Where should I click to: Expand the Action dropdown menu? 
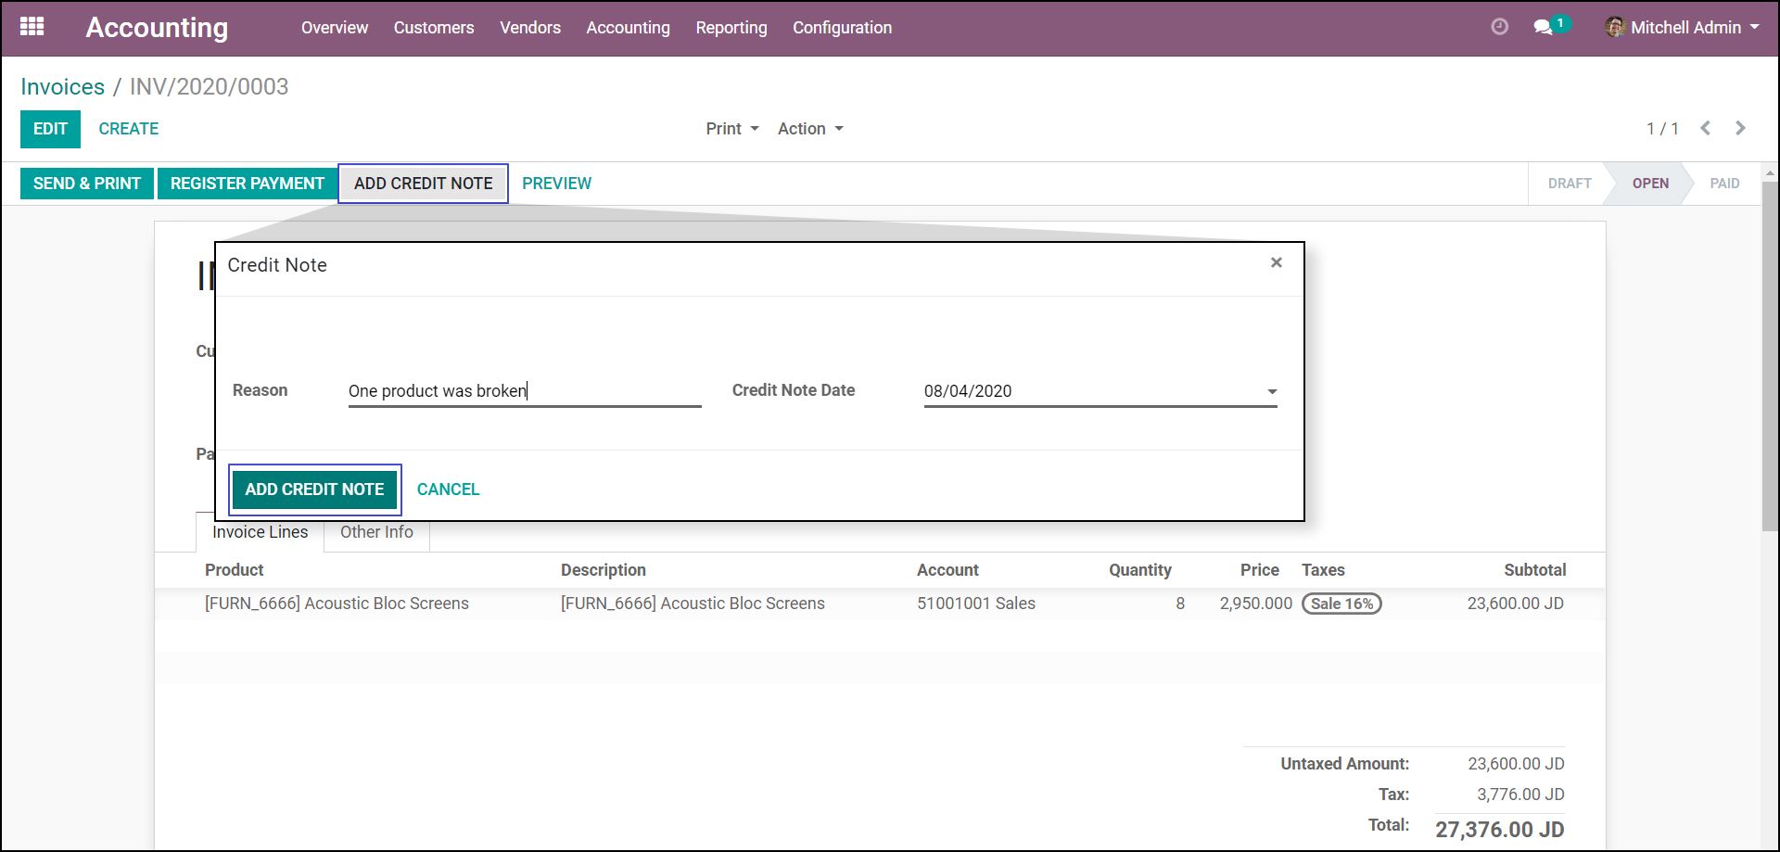click(x=810, y=129)
